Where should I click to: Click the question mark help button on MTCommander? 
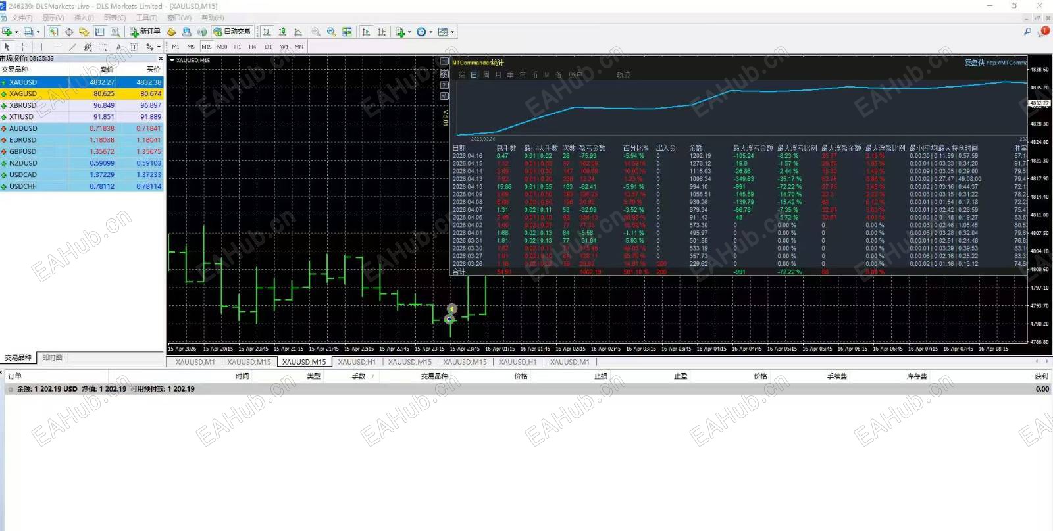444,86
